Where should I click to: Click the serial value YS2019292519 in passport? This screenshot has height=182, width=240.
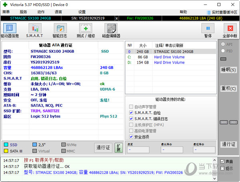tap(45, 62)
